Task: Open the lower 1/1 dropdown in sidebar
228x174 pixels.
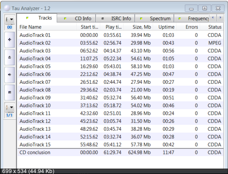Action: coord(10,107)
